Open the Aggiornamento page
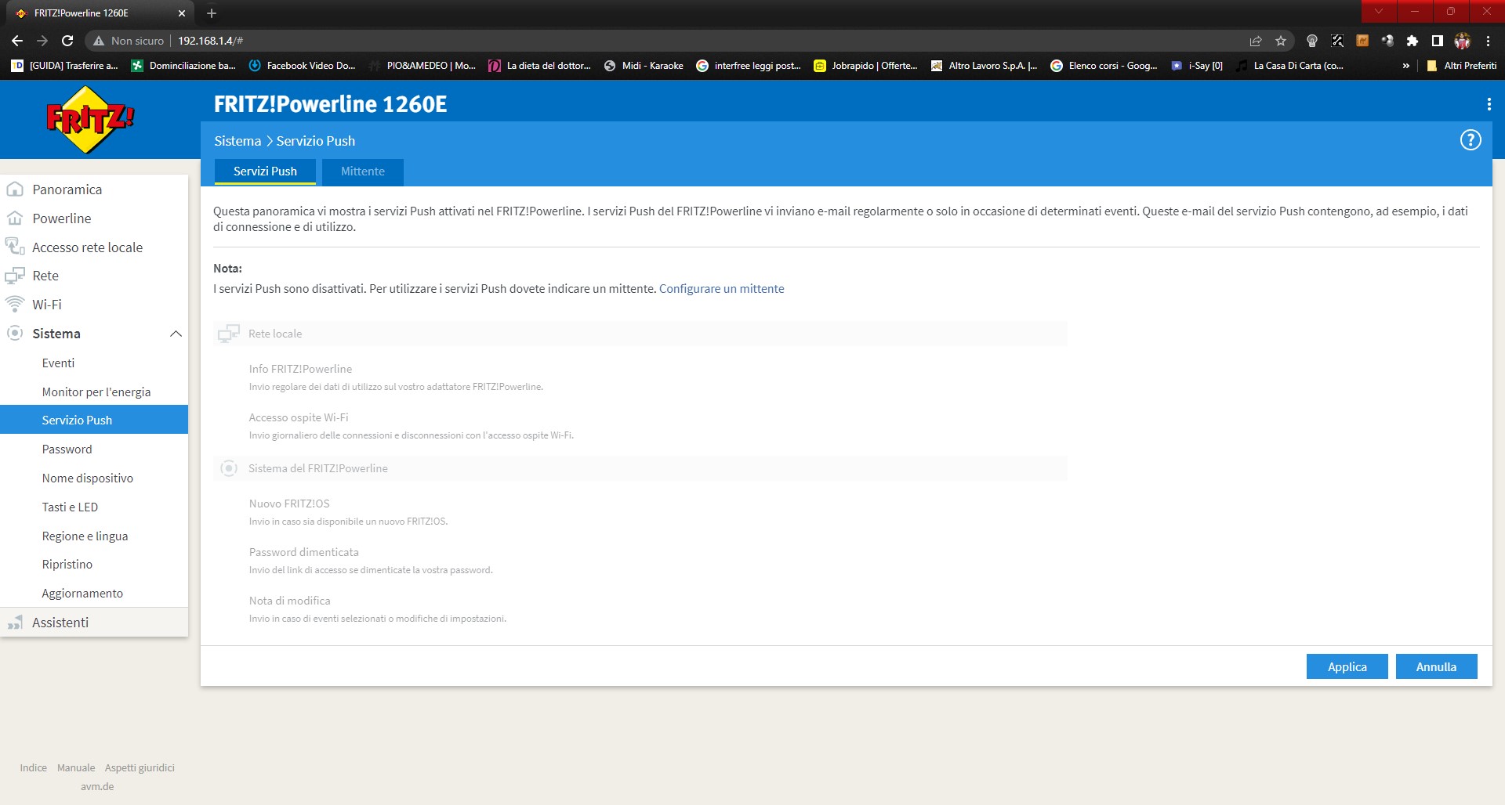 (x=82, y=594)
